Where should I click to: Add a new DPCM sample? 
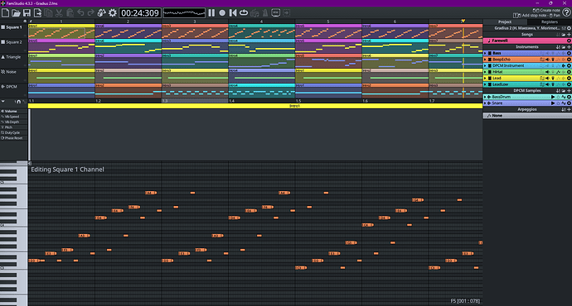[569, 91]
